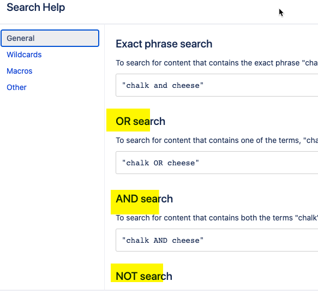318x305 pixels.
Task: Click the empty sidebar area below Other
Action: click(52, 191)
